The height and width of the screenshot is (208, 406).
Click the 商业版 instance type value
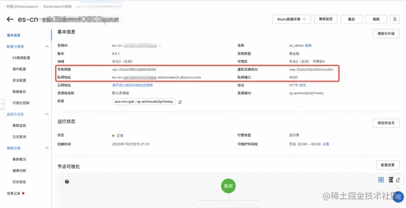[294, 54]
